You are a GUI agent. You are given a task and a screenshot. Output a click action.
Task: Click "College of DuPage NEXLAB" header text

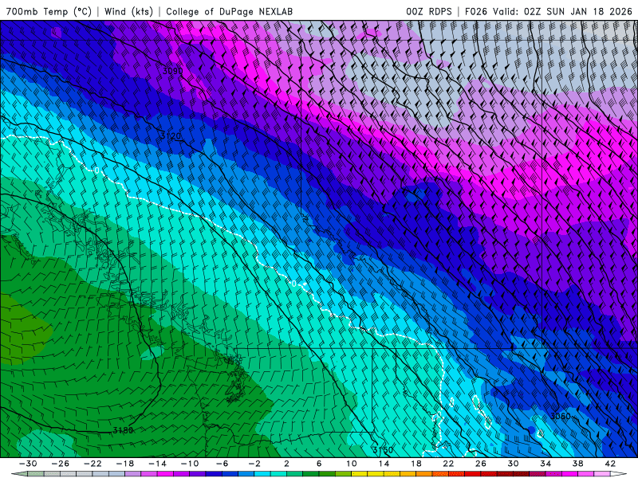click(x=229, y=11)
